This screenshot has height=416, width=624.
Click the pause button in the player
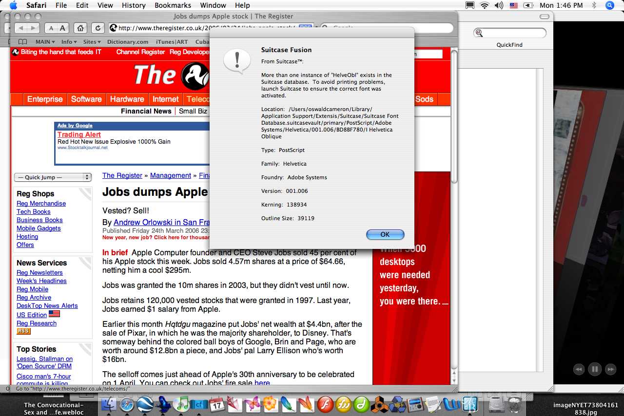(595, 369)
